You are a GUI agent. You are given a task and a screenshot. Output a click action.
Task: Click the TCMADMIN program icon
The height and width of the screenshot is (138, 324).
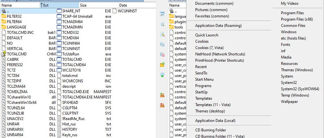tap(59, 27)
